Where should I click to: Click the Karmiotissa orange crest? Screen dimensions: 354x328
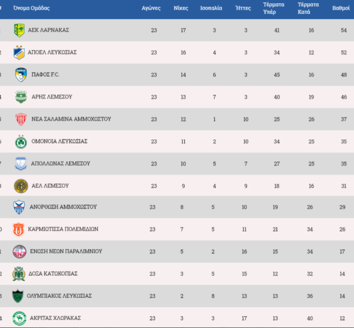pos(18,229)
